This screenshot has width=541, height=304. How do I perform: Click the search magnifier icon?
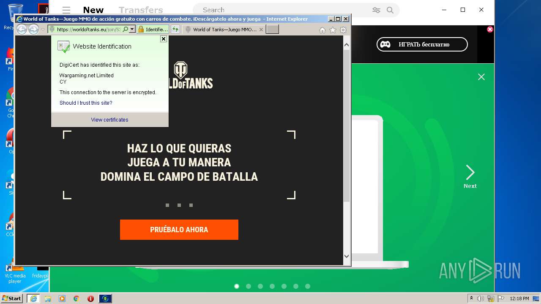pos(390,10)
